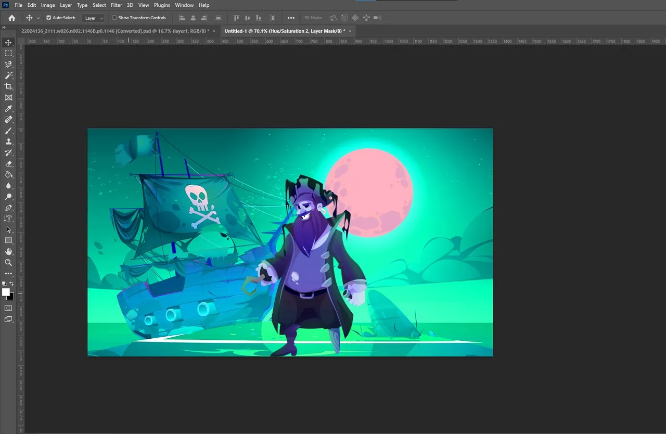Click Align bottom edges icon
Viewport: 666px width, 434px height.
(258, 18)
